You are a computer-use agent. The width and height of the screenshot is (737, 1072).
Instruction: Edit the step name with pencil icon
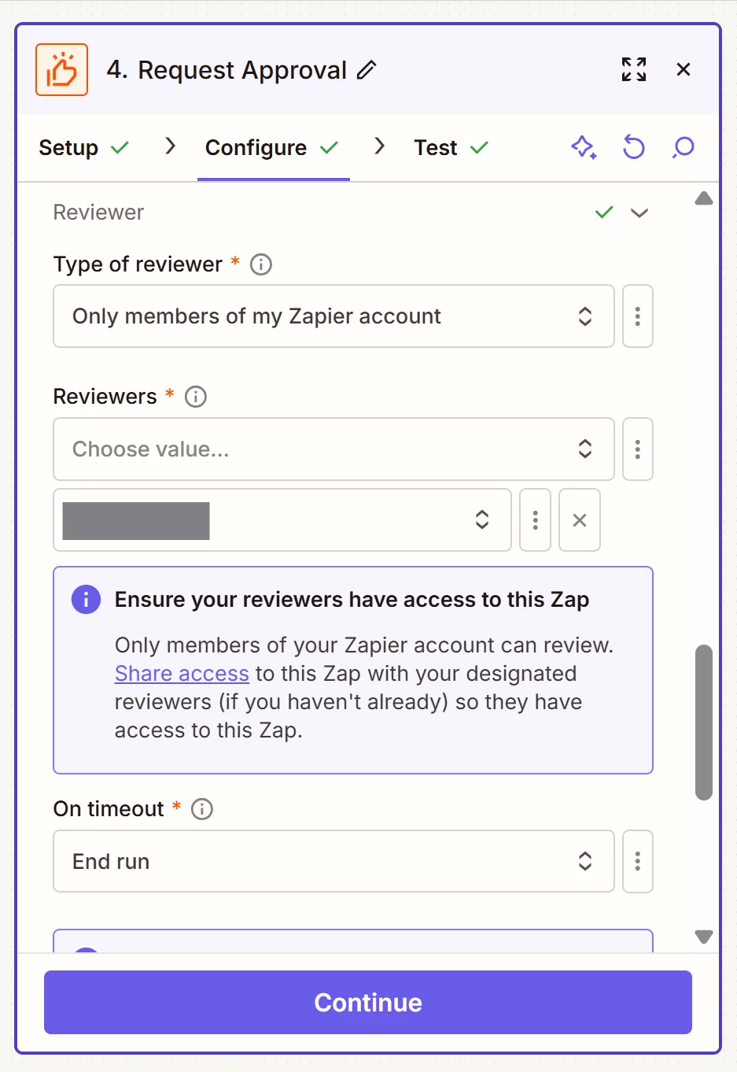point(367,70)
